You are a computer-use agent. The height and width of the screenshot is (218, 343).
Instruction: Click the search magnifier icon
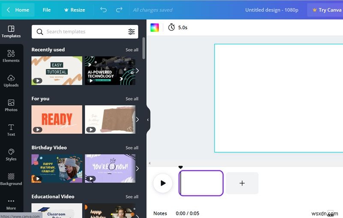point(39,32)
